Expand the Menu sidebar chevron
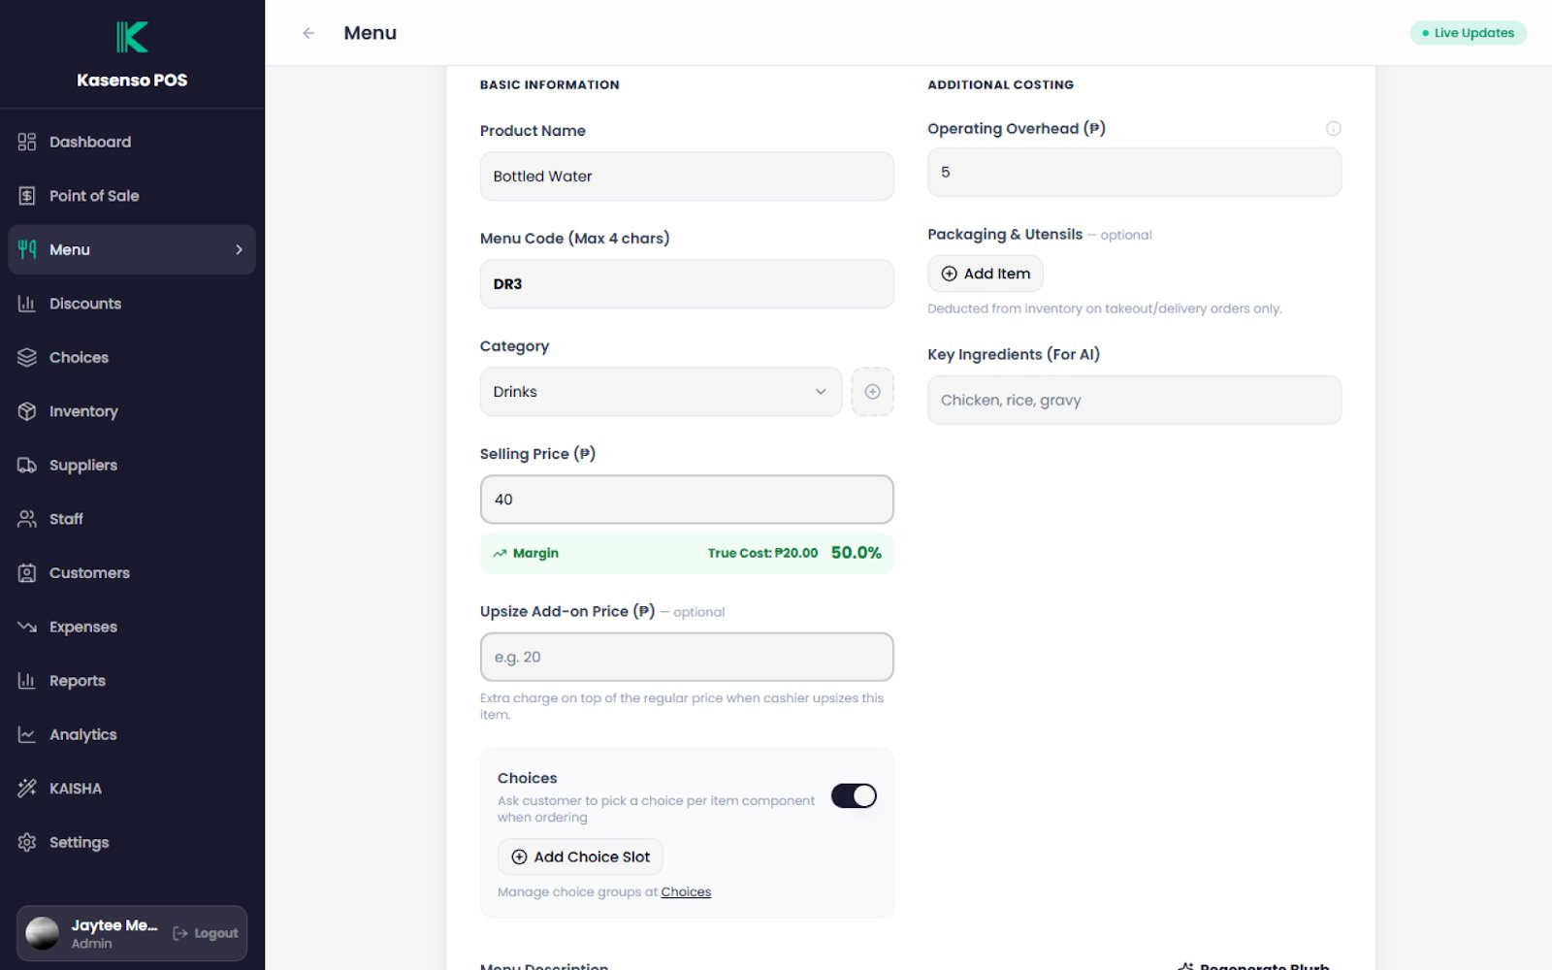This screenshot has width=1552, height=970. coord(239,250)
